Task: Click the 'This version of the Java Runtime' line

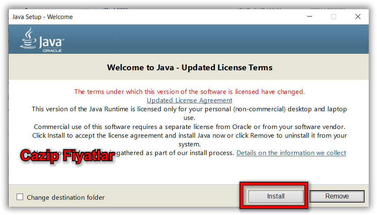Action: coord(189,113)
